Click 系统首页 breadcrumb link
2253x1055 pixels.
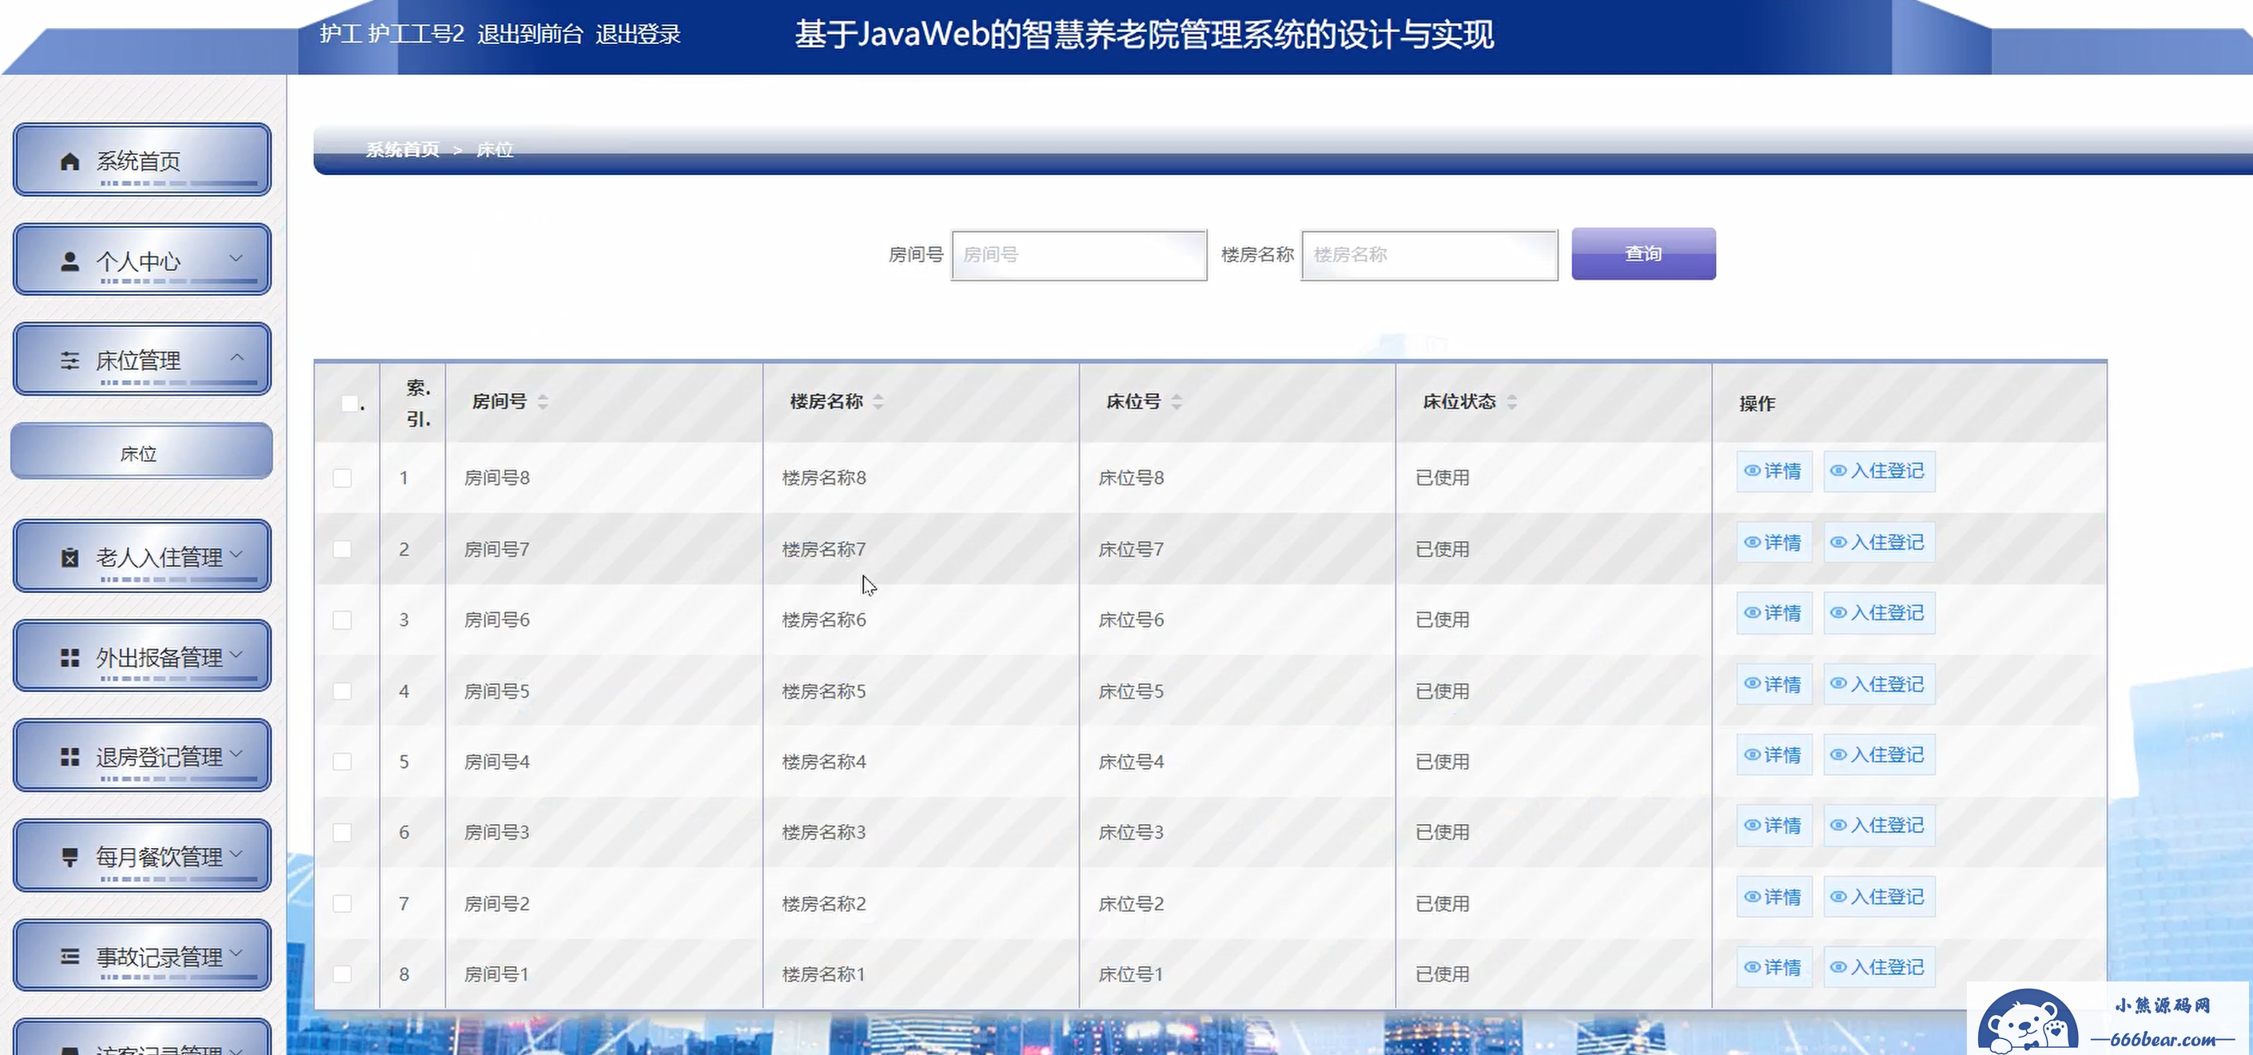(402, 149)
